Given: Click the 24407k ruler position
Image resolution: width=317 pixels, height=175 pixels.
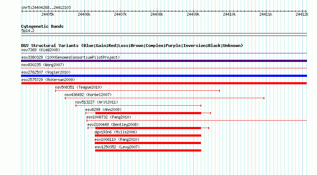Looking at the screenshot, I should tap(120, 14).
